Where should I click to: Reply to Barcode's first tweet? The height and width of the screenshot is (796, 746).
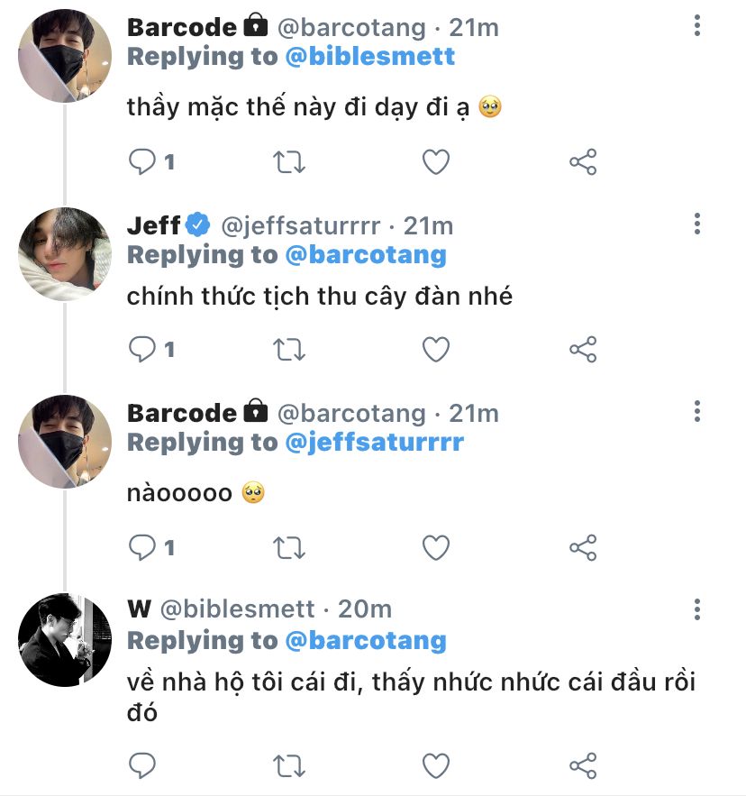click(x=143, y=162)
